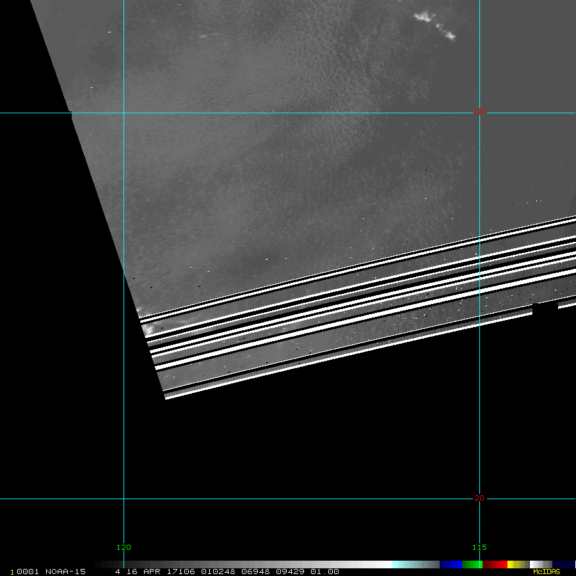The height and width of the screenshot is (576, 576).
Task: Select the NOAA-15 satellite name text
Action: (65, 572)
